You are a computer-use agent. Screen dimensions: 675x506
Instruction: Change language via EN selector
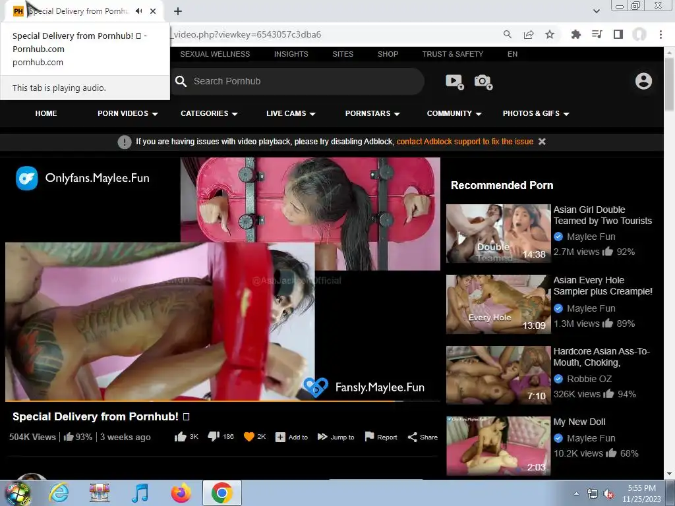[x=512, y=54]
